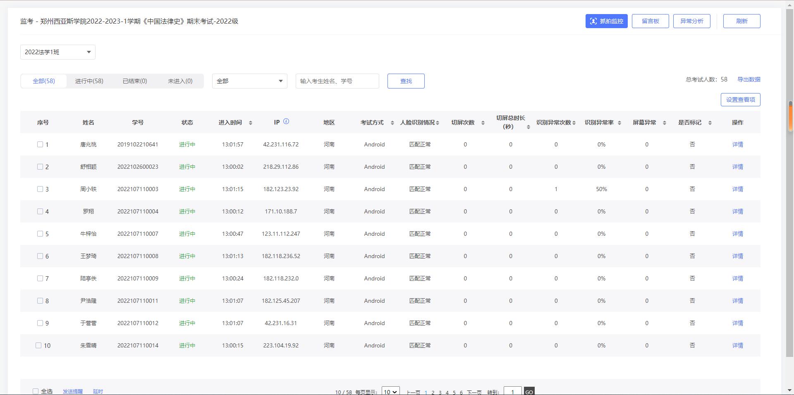Open 详情 for 周小轶
The width and height of the screenshot is (794, 395).
click(x=738, y=189)
